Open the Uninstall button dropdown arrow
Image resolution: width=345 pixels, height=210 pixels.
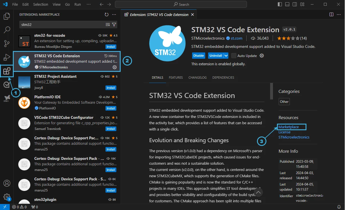(226, 56)
